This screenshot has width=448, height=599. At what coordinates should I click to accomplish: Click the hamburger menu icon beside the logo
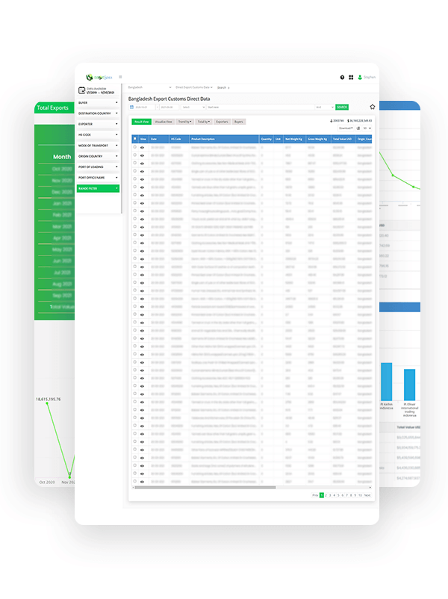[x=120, y=76]
